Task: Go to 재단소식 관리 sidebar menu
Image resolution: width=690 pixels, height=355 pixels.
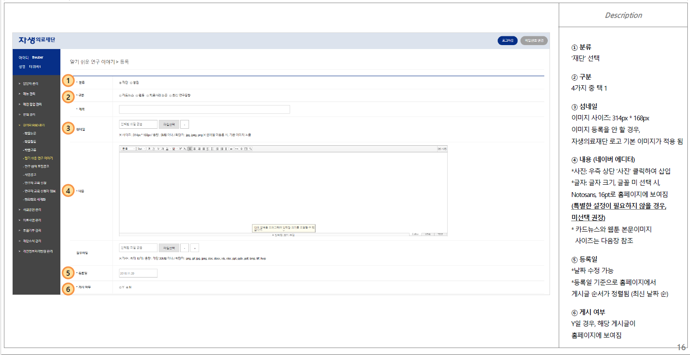Action: [32, 241]
